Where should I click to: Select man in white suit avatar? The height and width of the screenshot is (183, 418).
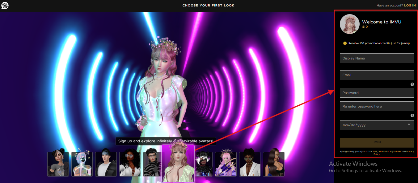coord(250,164)
